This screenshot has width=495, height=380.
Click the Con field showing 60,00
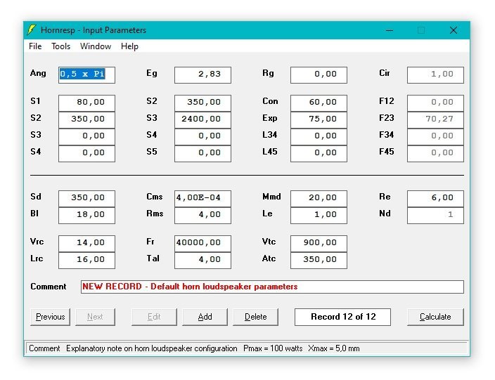tap(319, 103)
